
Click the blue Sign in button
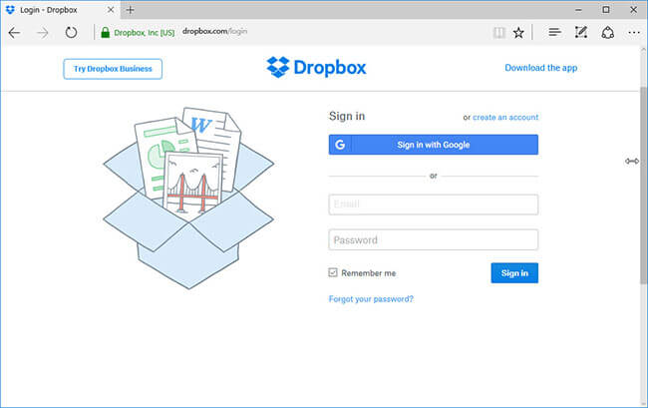coord(514,272)
